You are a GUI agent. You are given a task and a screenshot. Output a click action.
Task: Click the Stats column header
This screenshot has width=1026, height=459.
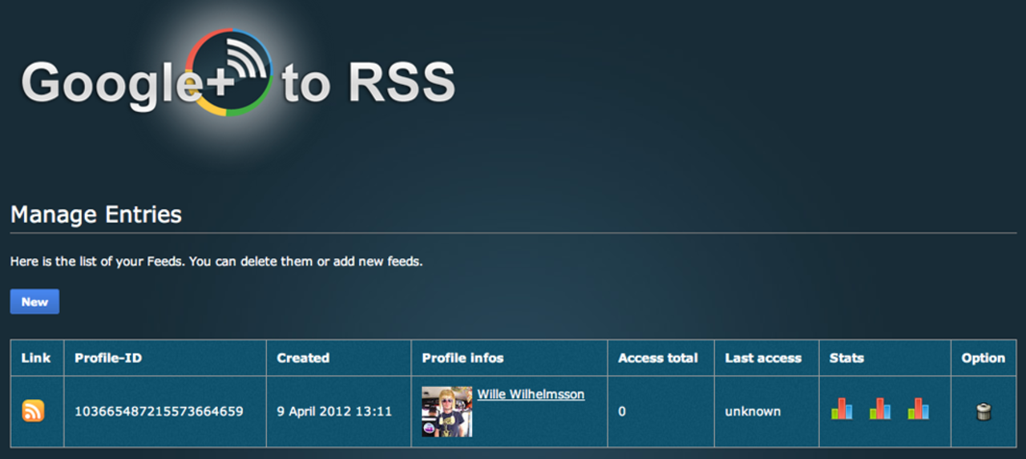click(x=846, y=358)
